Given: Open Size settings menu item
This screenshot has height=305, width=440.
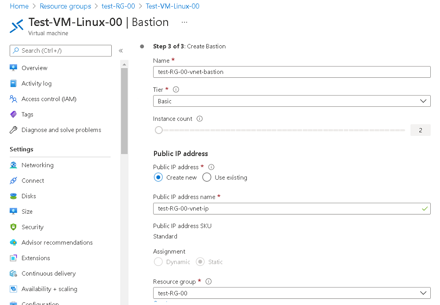Looking at the screenshot, I should [27, 211].
